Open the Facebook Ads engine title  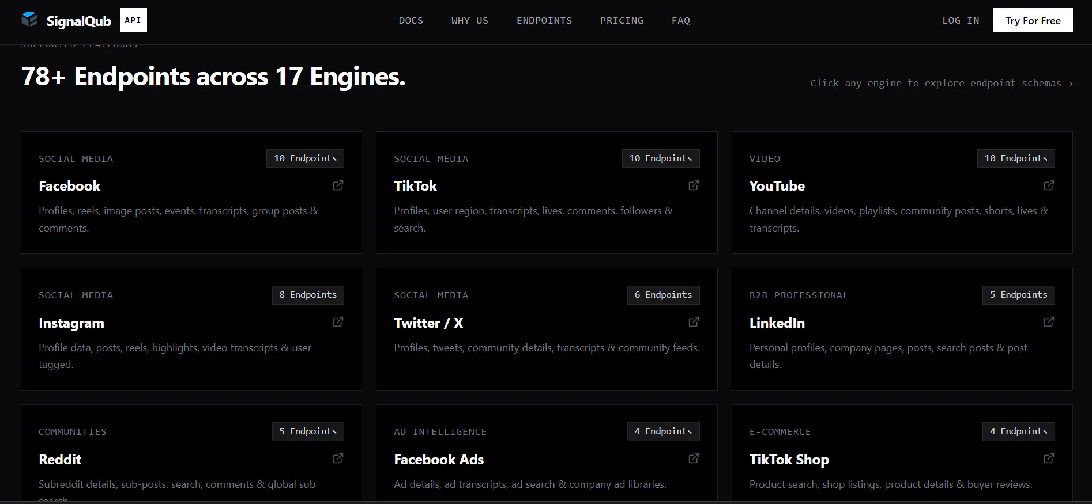click(x=439, y=460)
